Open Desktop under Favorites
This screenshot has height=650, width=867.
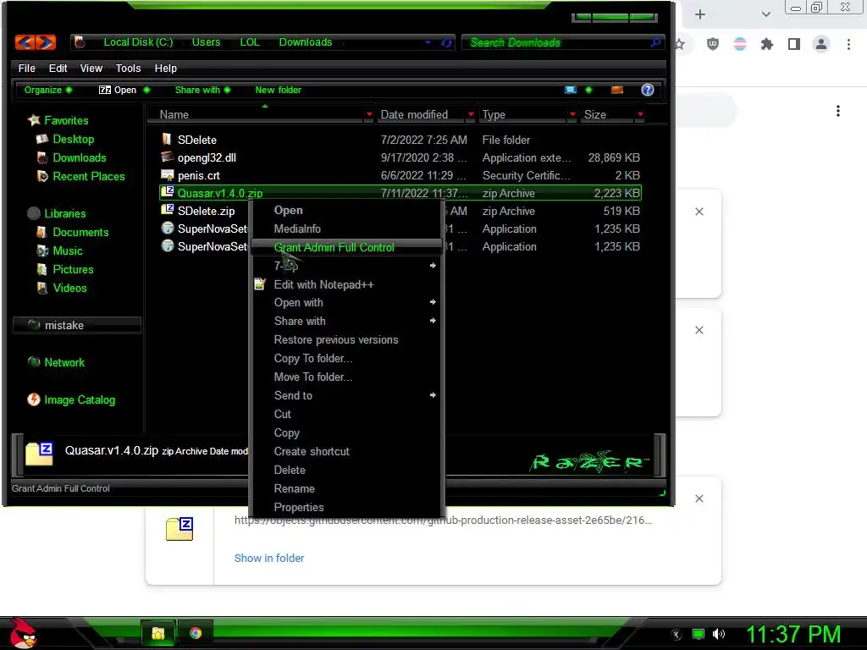(x=73, y=140)
